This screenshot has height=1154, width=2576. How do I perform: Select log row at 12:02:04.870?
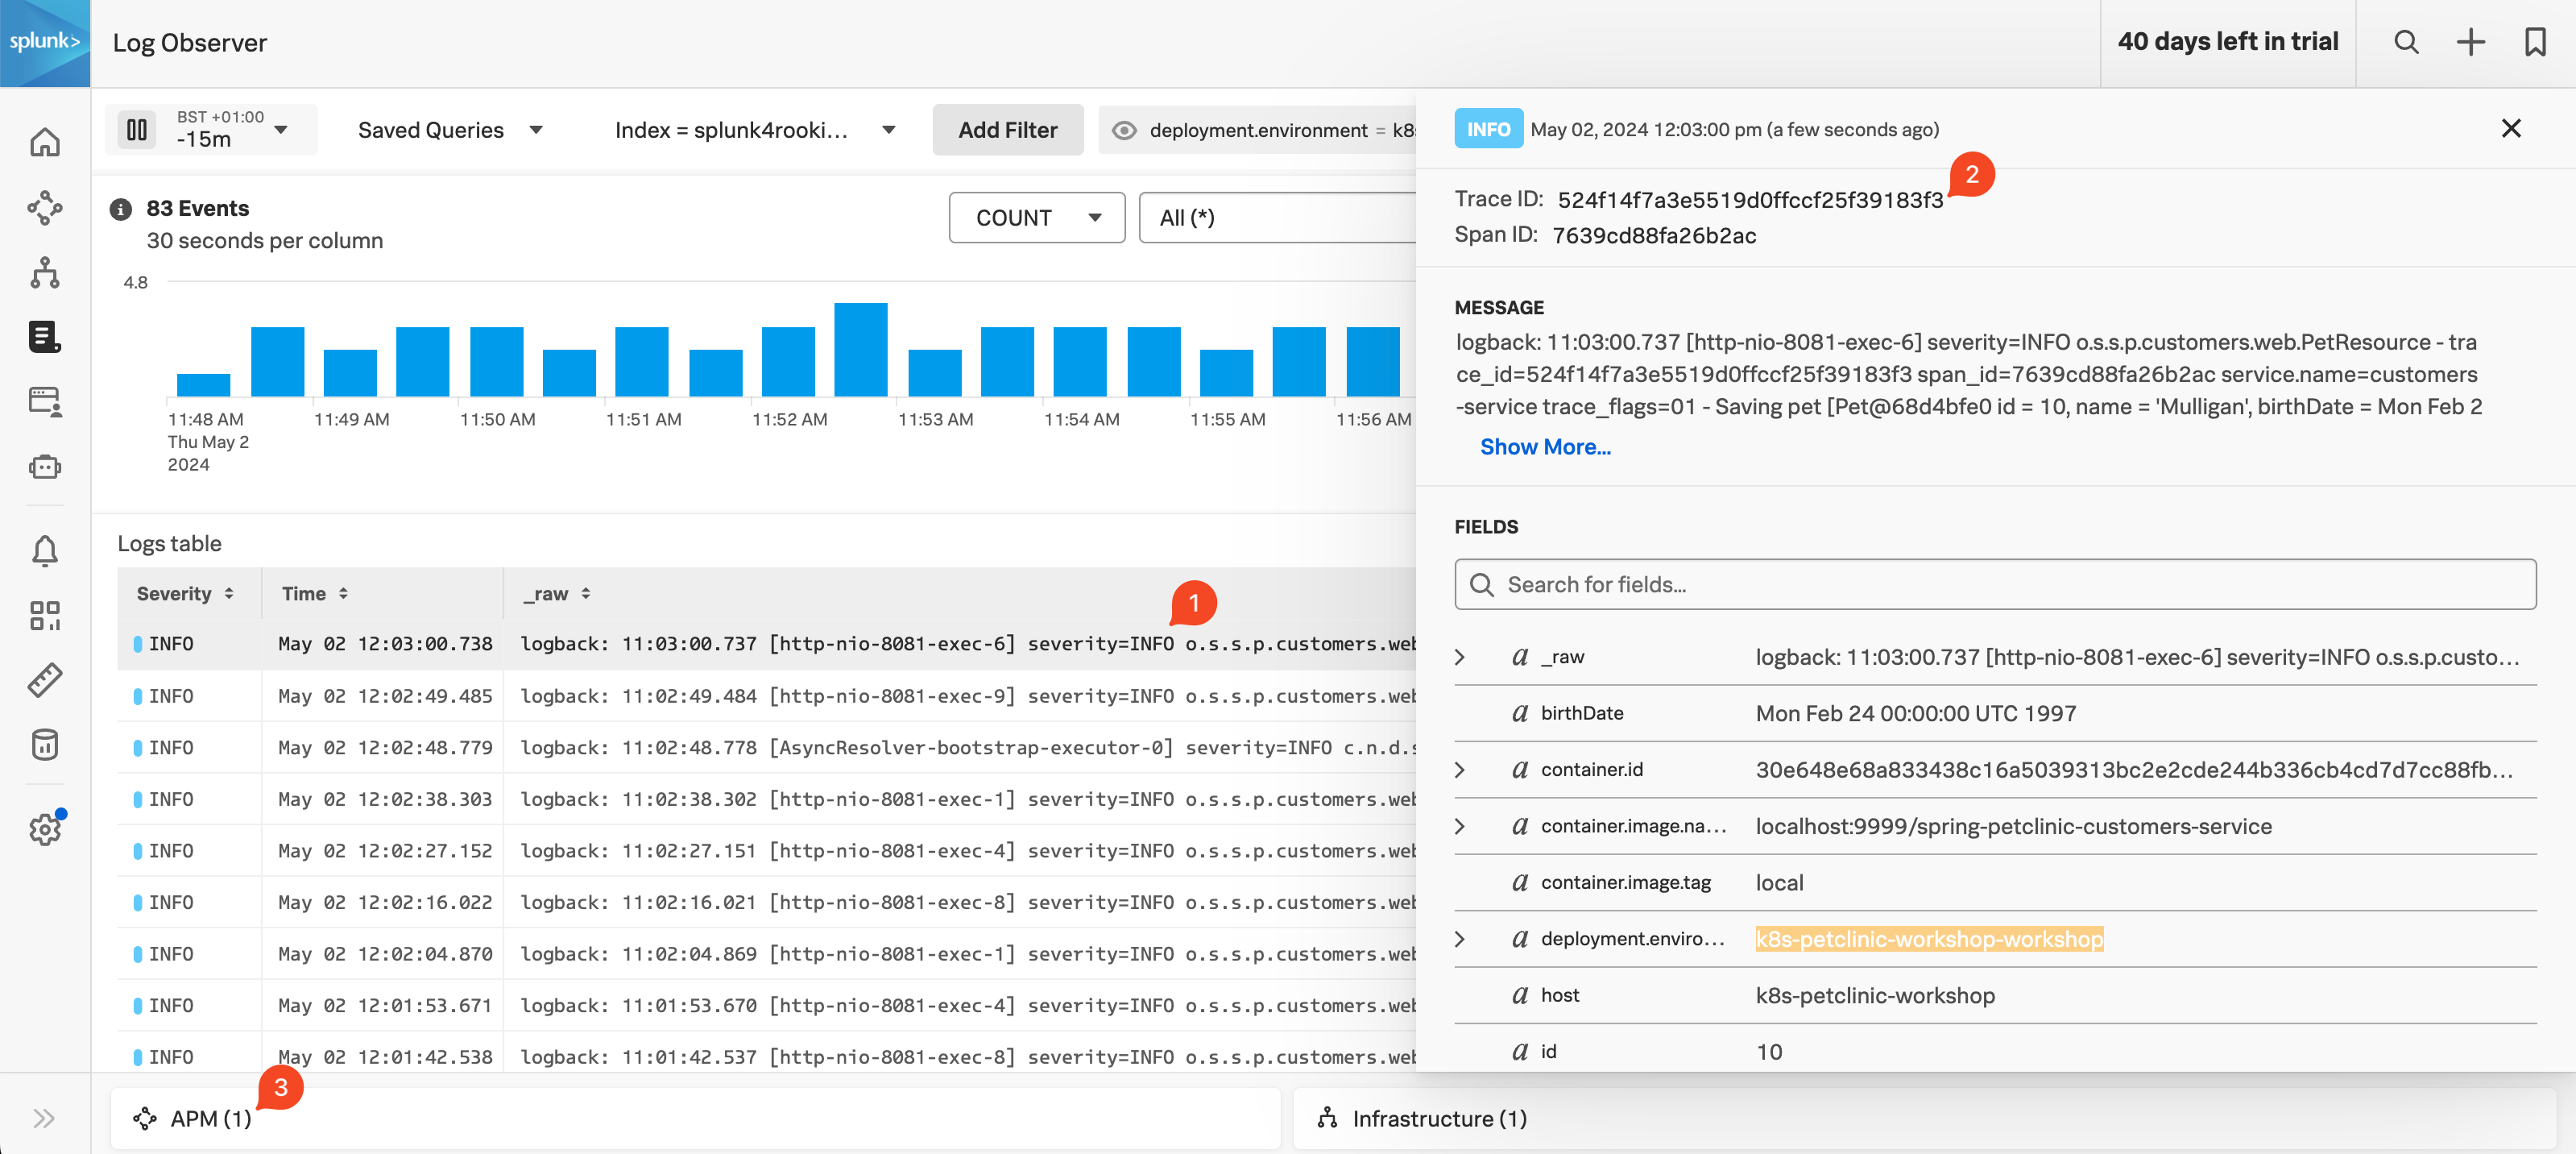click(x=766, y=954)
